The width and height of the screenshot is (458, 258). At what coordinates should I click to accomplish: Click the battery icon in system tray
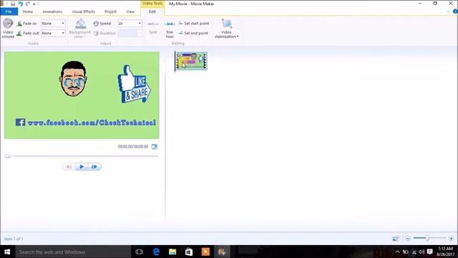coord(406,252)
